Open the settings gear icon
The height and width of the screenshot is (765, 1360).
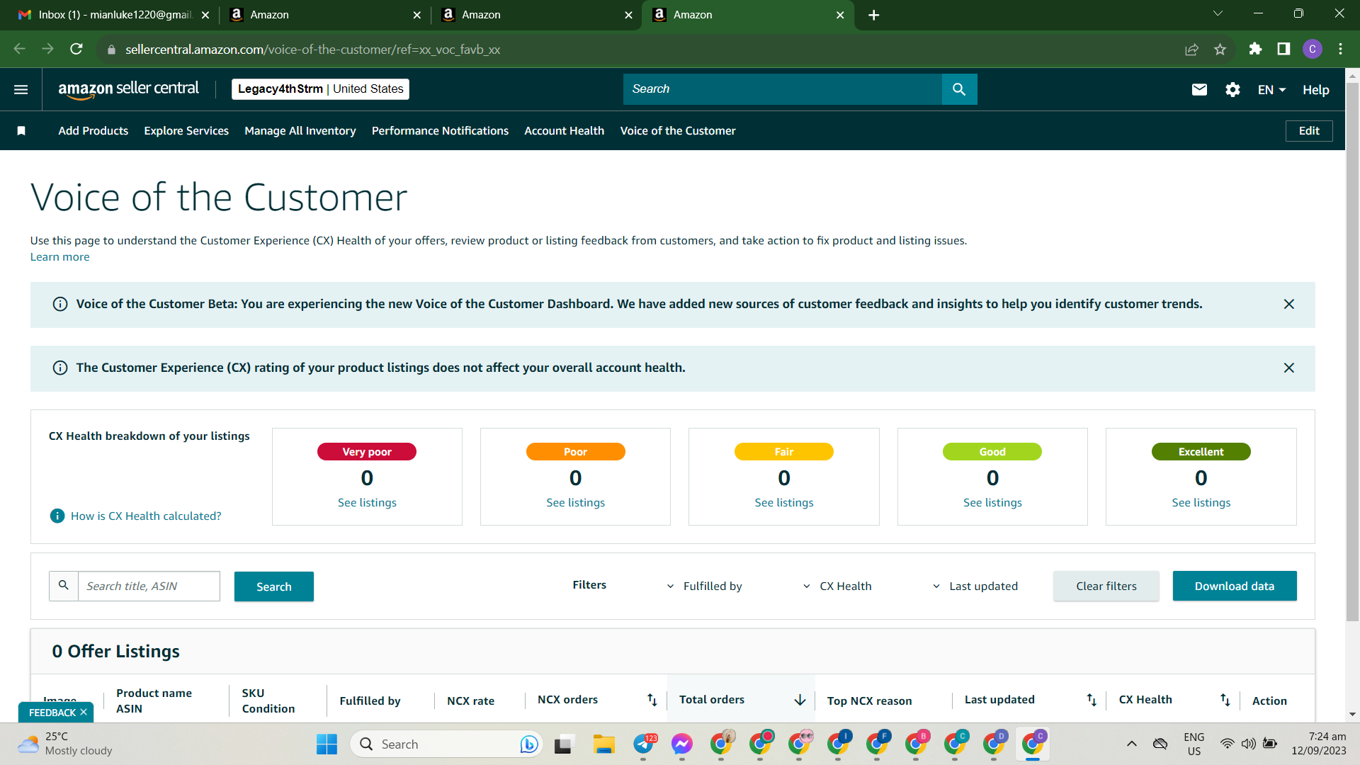1232,89
